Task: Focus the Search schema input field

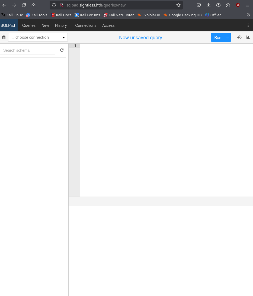Action: (x=28, y=50)
